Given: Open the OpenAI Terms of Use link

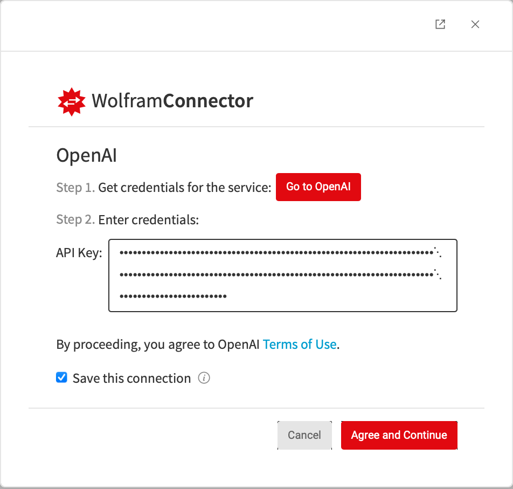Looking at the screenshot, I should click(x=299, y=344).
